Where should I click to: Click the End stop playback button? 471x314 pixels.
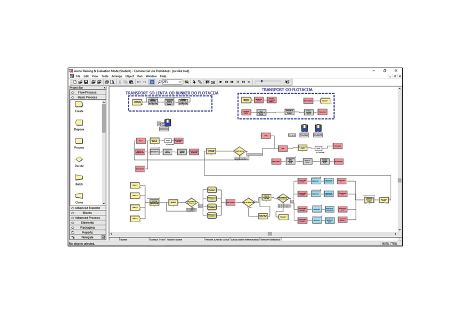tap(249, 81)
